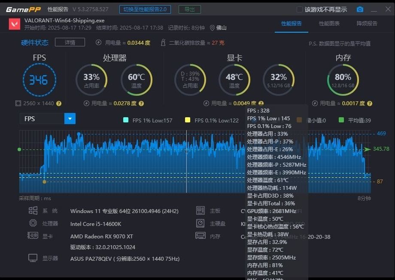The width and height of the screenshot is (395, 280).
Task: Click the power icon beside processor 0.0278 度
Action: [86, 103]
